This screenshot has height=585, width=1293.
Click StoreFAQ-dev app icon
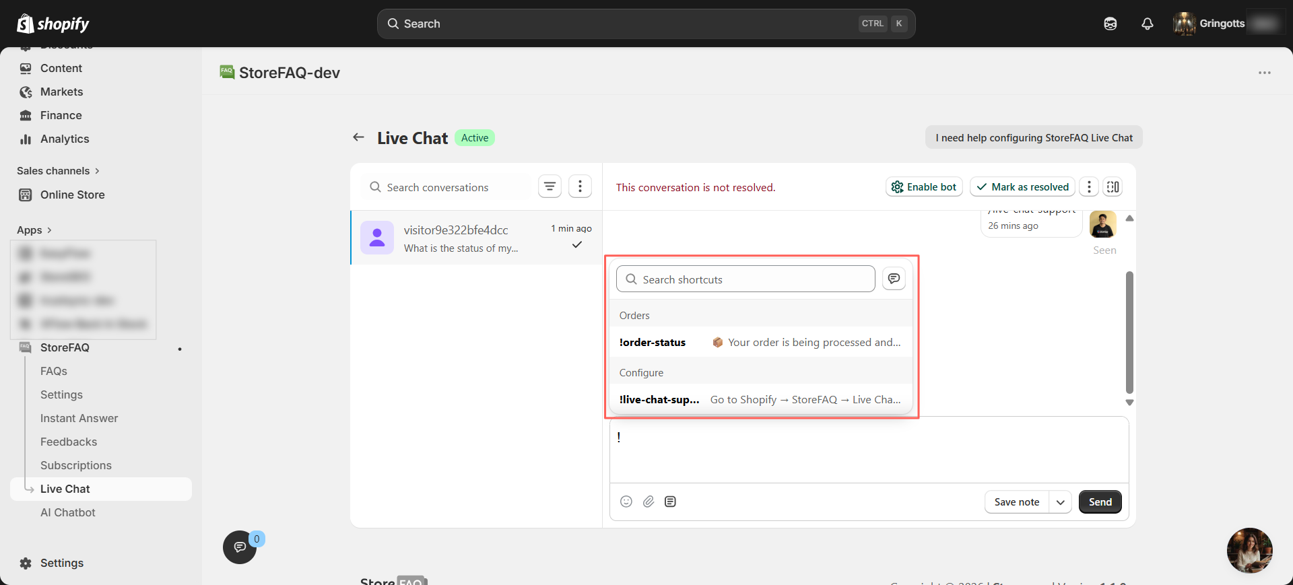click(227, 72)
